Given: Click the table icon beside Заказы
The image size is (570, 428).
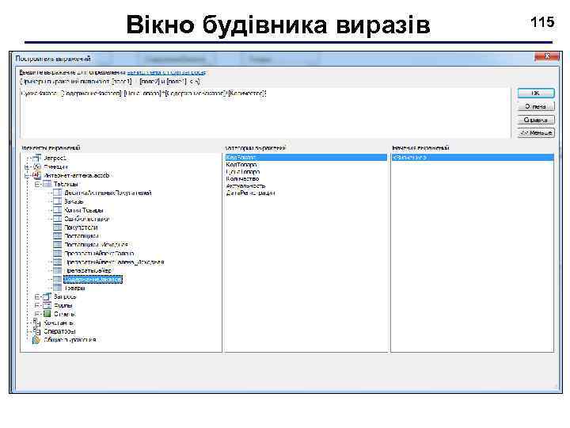Looking at the screenshot, I should [x=58, y=201].
